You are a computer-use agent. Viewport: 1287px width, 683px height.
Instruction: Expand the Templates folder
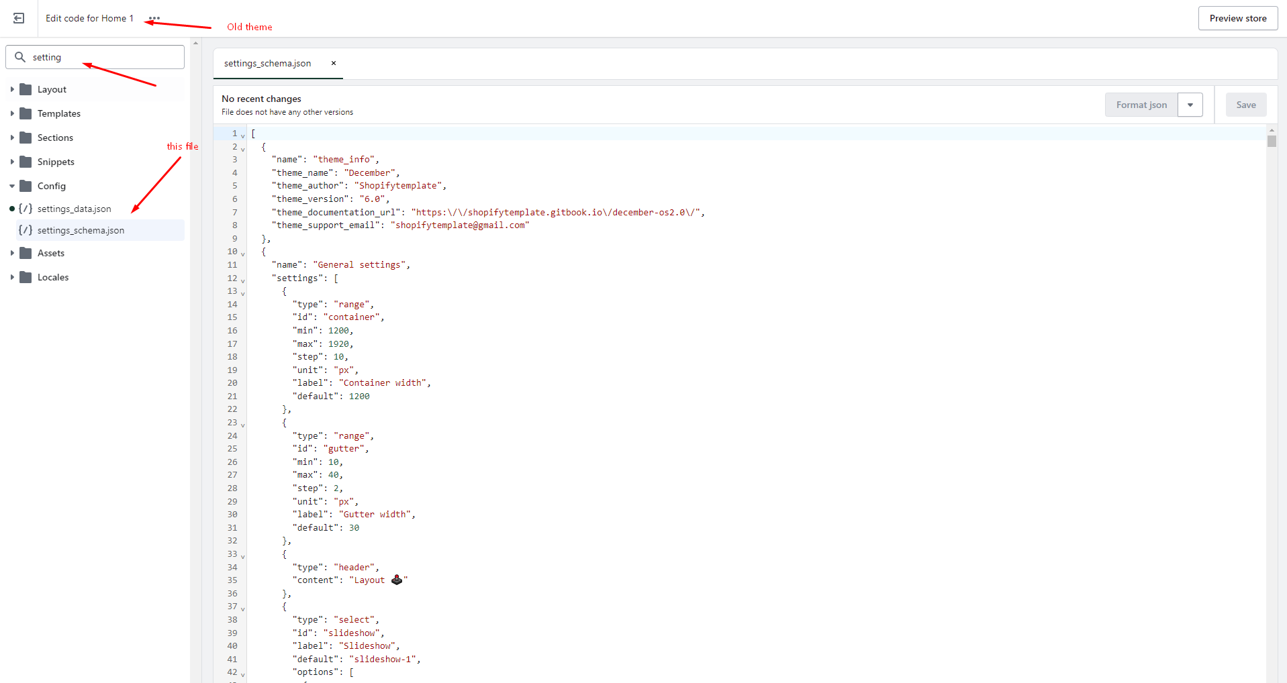[x=12, y=113]
